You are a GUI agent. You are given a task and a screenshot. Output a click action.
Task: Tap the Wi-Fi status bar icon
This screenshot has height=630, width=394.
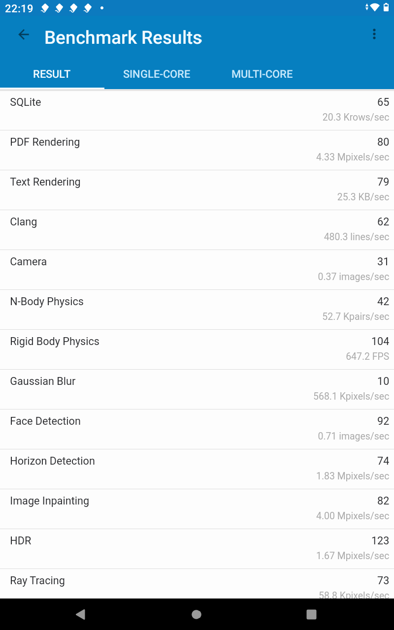click(375, 8)
